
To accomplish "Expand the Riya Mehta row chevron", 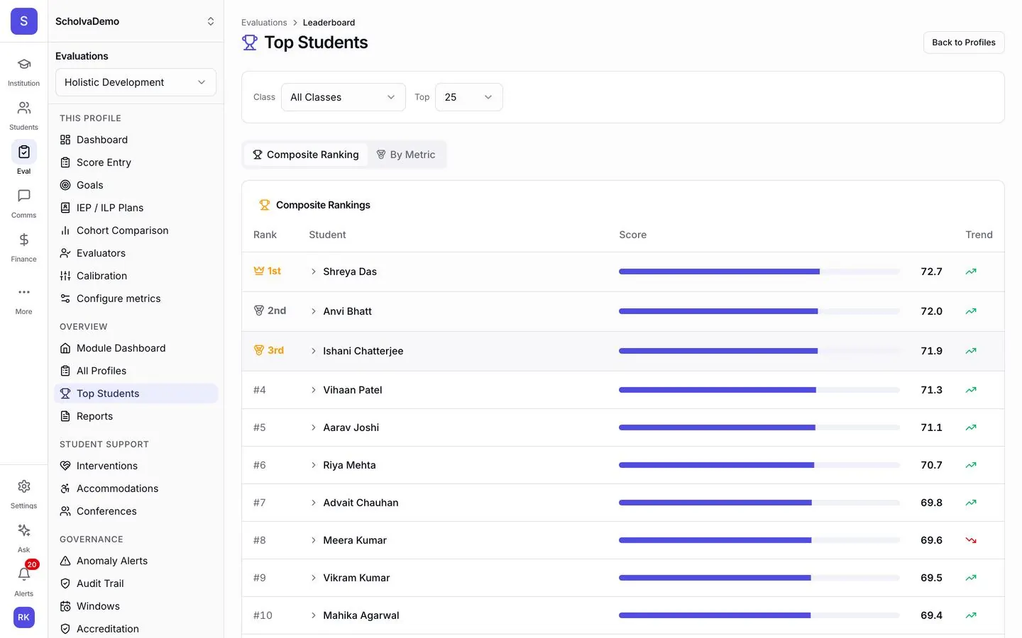I will [314, 465].
